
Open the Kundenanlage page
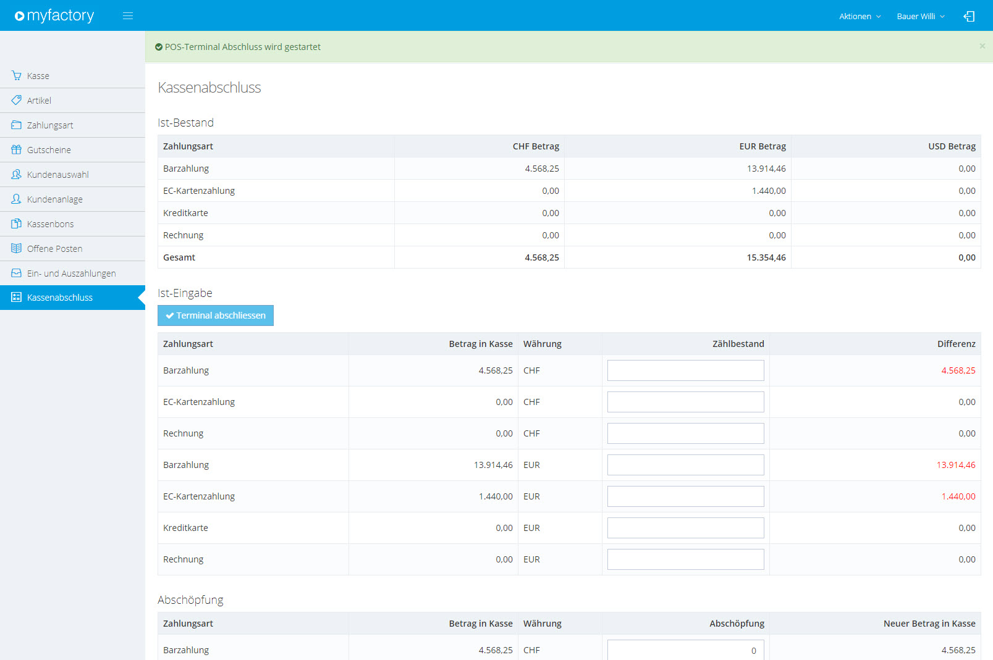72,199
